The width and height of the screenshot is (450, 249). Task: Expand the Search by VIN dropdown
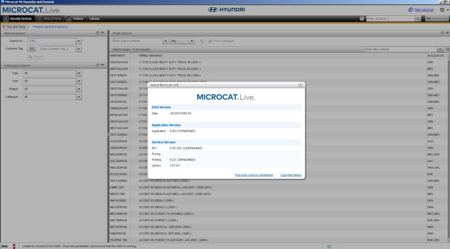79,41
